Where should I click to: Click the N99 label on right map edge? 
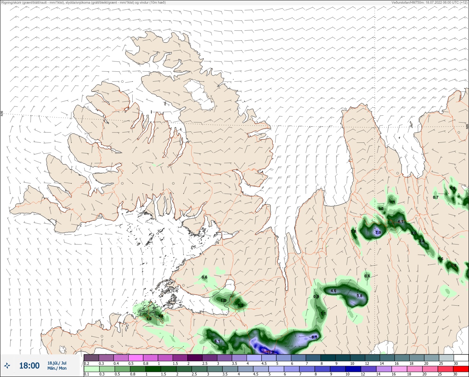coord(467,127)
